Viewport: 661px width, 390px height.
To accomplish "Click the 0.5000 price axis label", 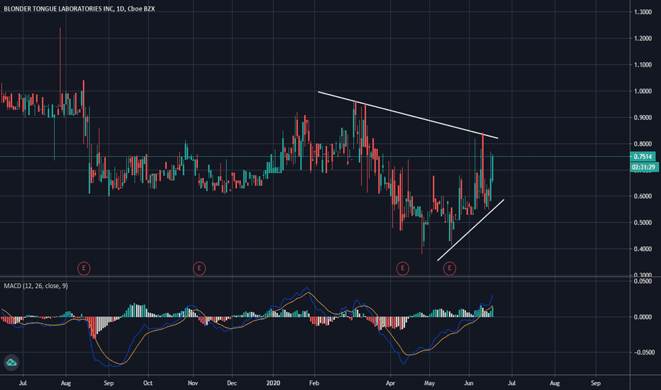I will tap(643, 223).
